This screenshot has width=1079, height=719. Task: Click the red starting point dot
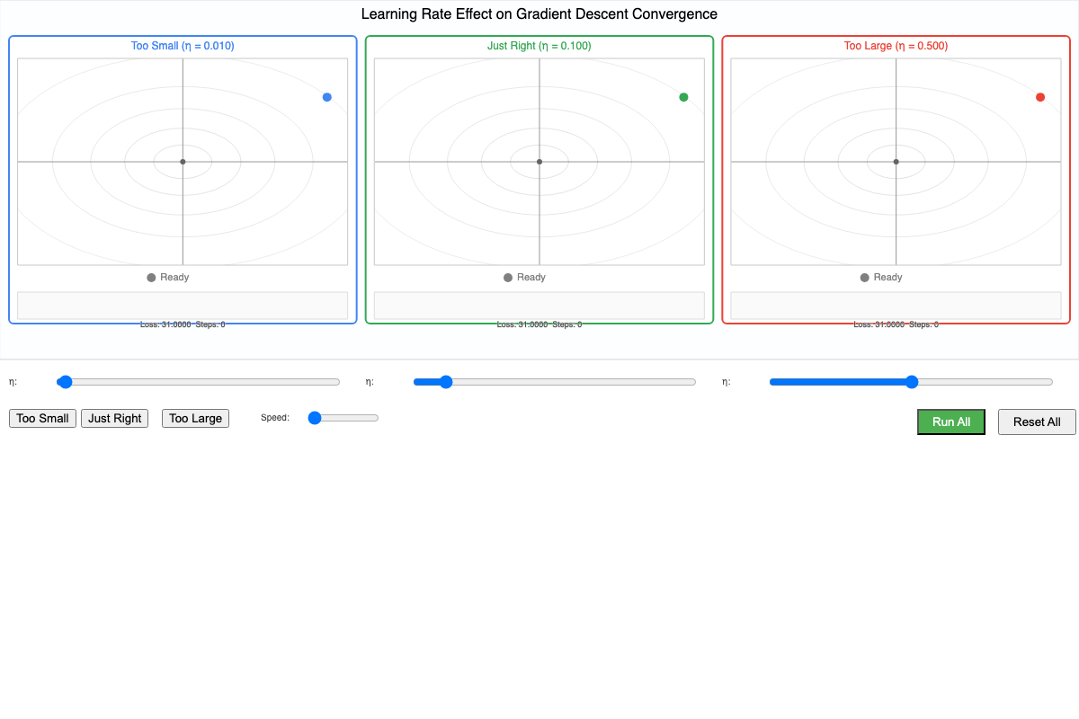click(1040, 97)
